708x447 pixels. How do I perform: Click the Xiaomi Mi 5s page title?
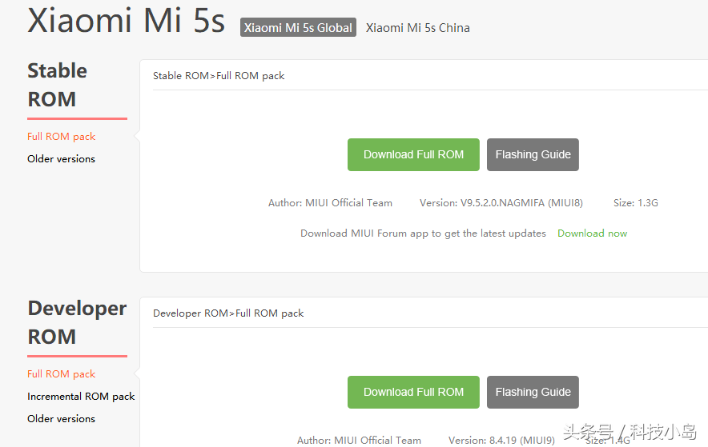pyautogui.click(x=126, y=20)
